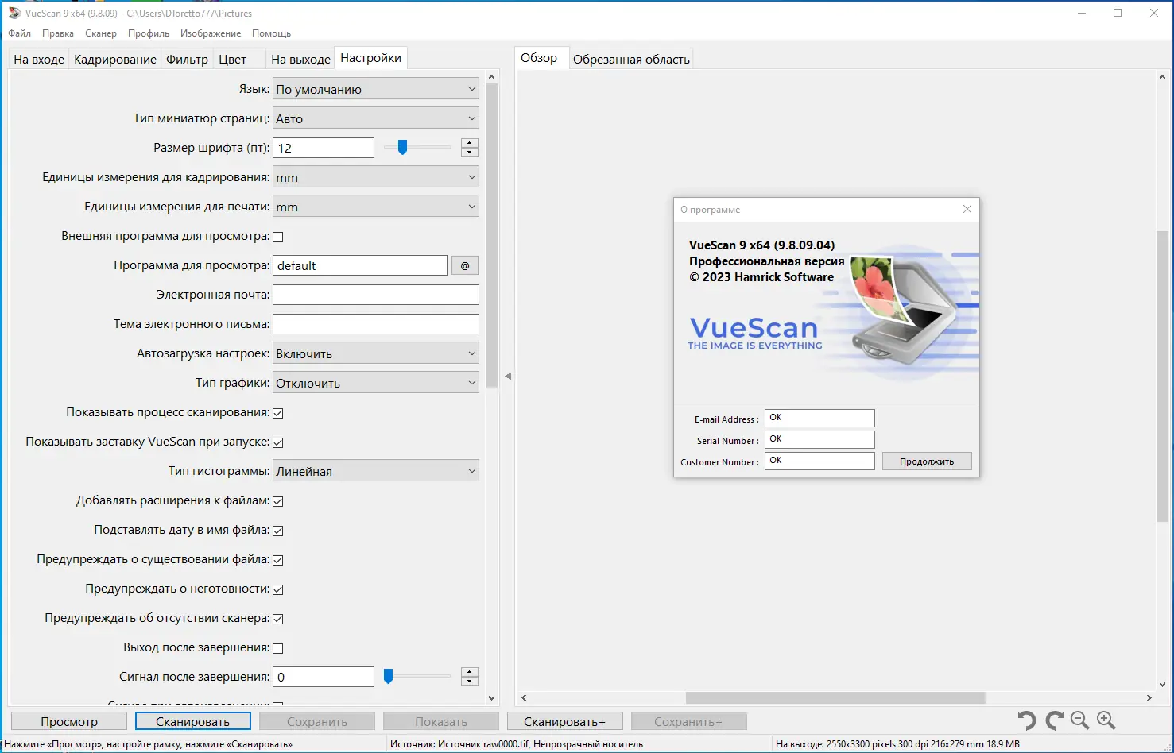This screenshot has height=753, width=1174.
Task: Open the Тип миниатюр страниц dropdown
Action: (x=376, y=118)
